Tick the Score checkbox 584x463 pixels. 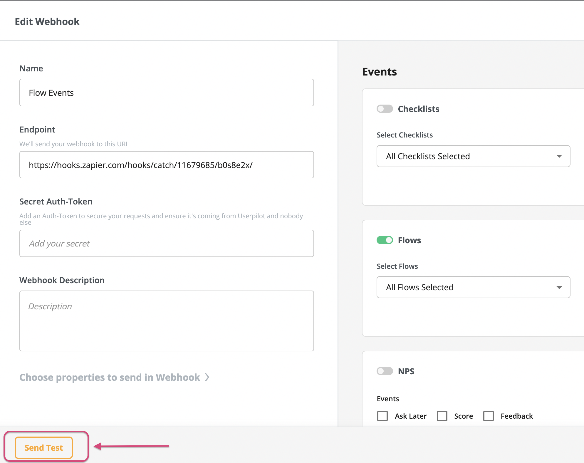442,416
